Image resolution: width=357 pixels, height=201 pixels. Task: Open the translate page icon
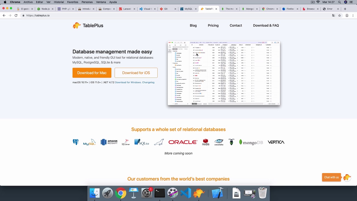333,15
